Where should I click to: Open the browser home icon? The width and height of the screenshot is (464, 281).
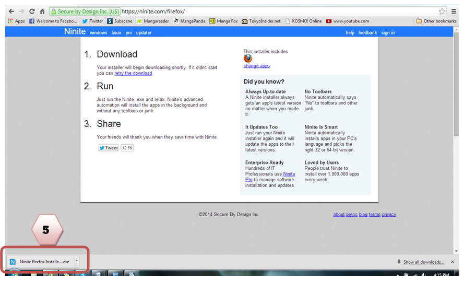[42, 11]
